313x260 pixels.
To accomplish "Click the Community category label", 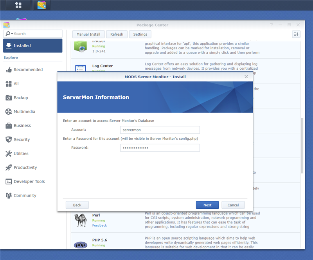I will pyautogui.click(x=25, y=195).
